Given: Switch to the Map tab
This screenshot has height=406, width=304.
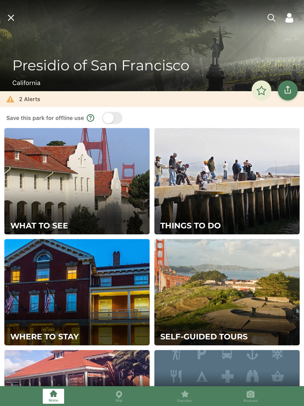Looking at the screenshot, I should pyautogui.click(x=119, y=396).
